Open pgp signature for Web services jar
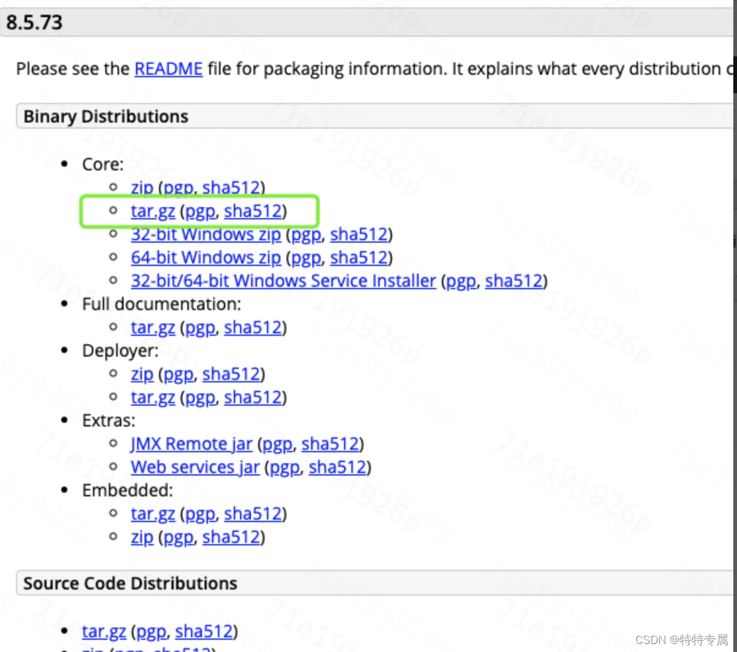The image size is (737, 652). click(285, 467)
